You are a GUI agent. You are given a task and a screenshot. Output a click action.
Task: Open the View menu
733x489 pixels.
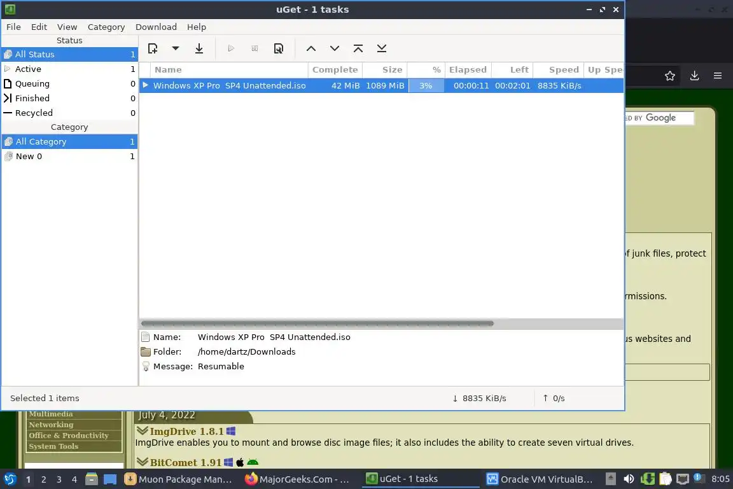pyautogui.click(x=67, y=27)
